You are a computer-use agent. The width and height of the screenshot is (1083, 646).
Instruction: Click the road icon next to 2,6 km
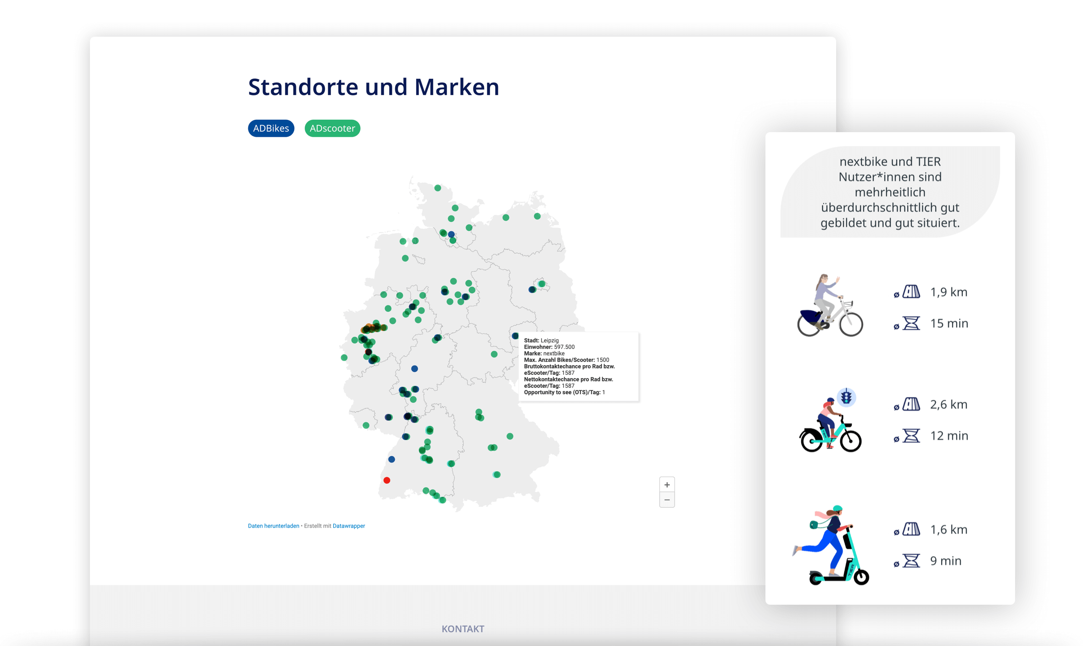tap(911, 404)
